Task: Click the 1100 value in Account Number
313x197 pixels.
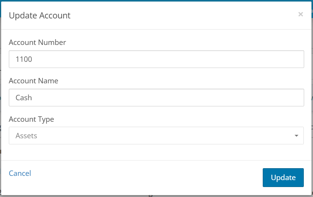Action: pos(24,59)
